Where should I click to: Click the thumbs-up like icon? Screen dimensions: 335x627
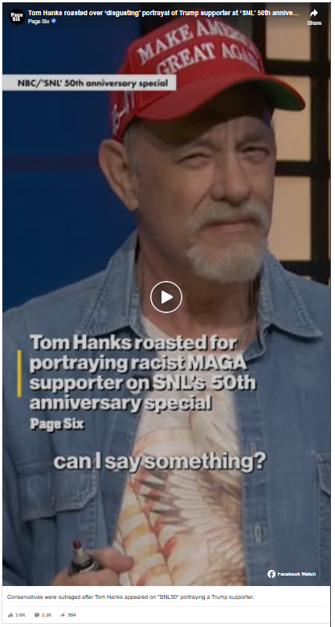10,615
